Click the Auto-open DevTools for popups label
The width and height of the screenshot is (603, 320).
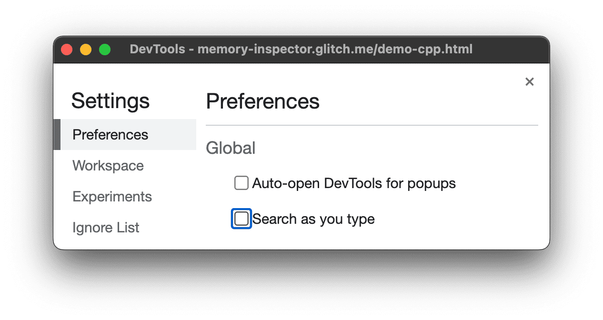click(353, 183)
